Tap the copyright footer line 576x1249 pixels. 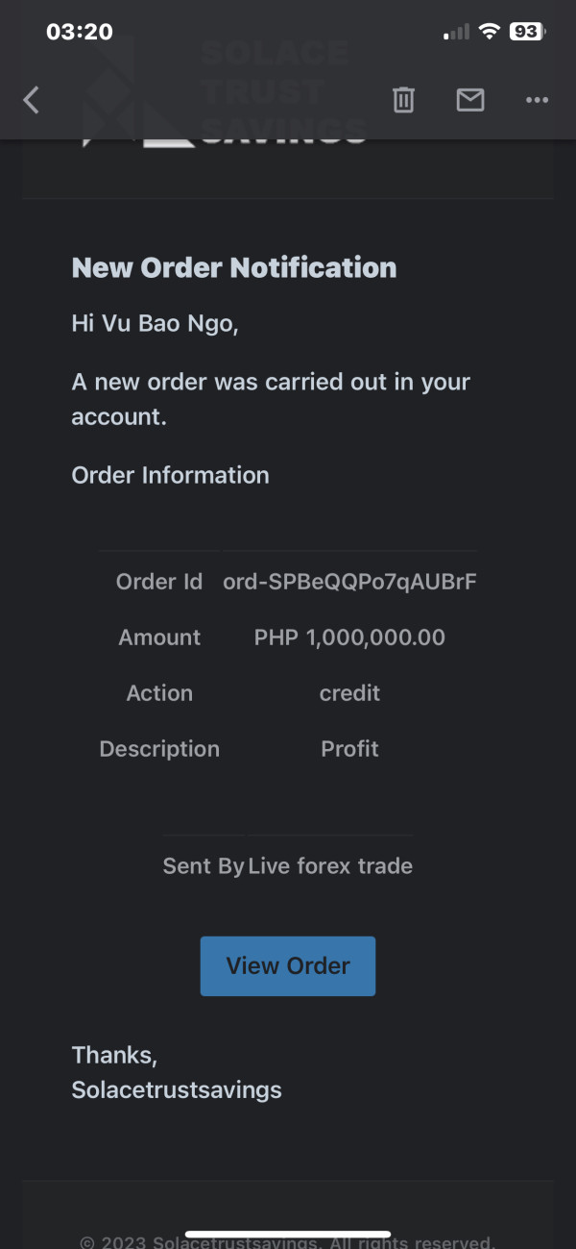[x=288, y=1240]
